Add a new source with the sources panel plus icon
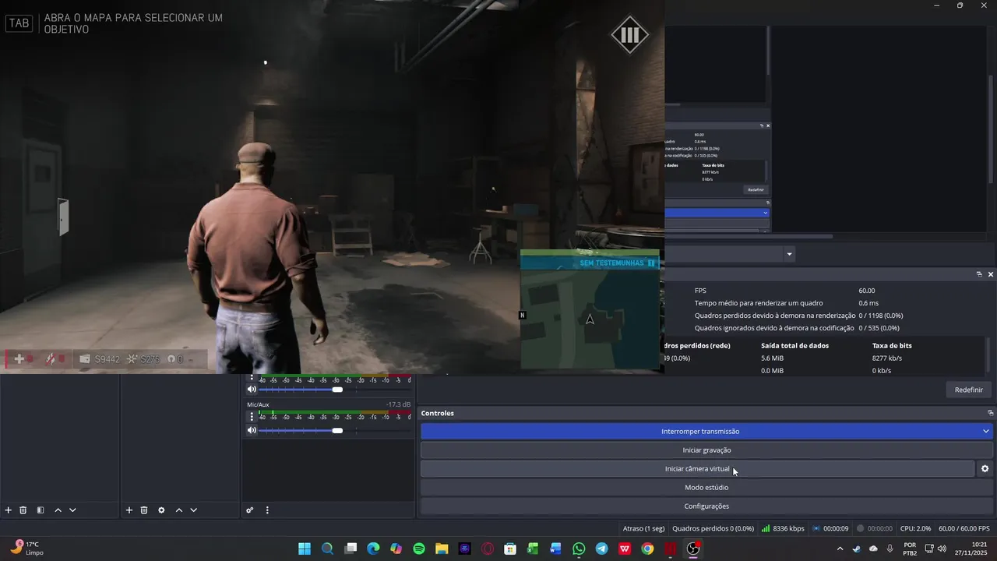 point(129,510)
